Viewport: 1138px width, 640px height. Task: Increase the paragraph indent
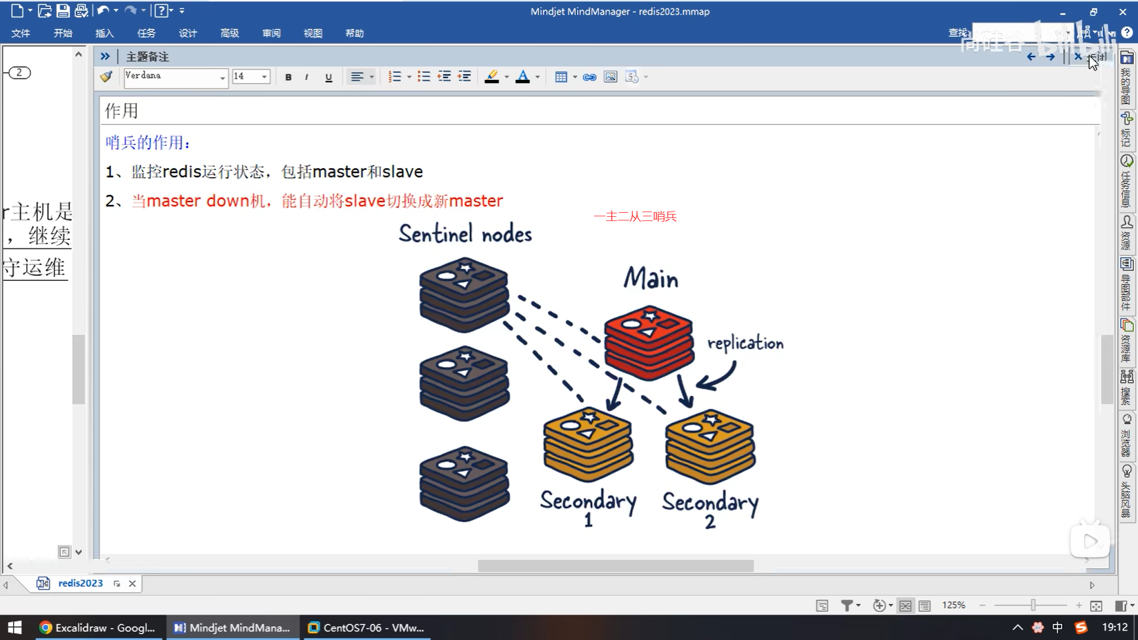click(x=464, y=76)
